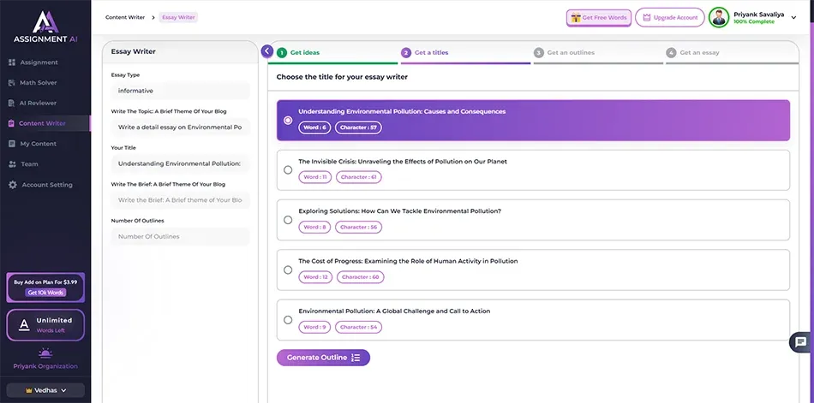Click the Assignment AI logo
Screen dimensions: 814x403
click(45, 26)
